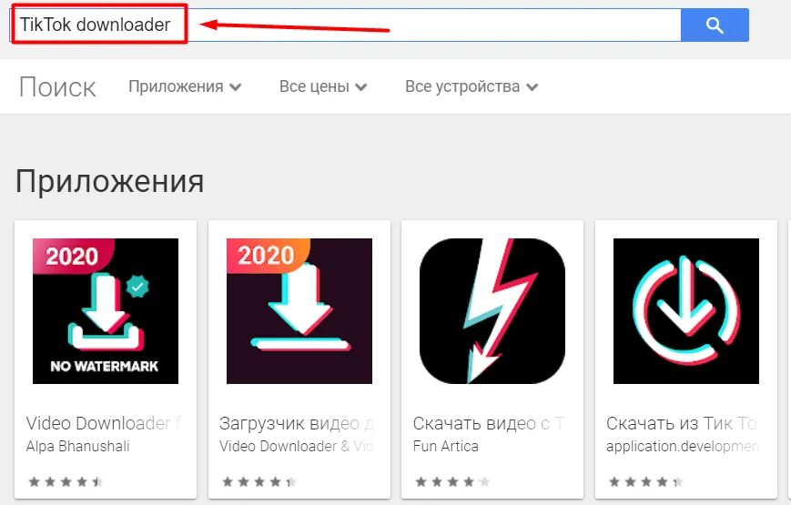Click the TikTok downloader search field
Viewport: 791px width, 505px height.
pos(345,25)
